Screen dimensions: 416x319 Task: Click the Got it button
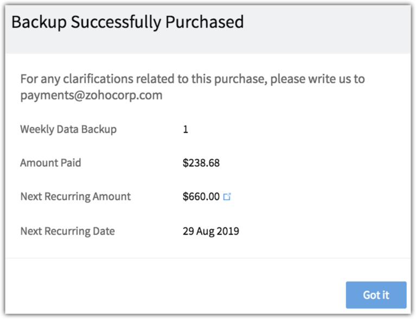(x=376, y=295)
